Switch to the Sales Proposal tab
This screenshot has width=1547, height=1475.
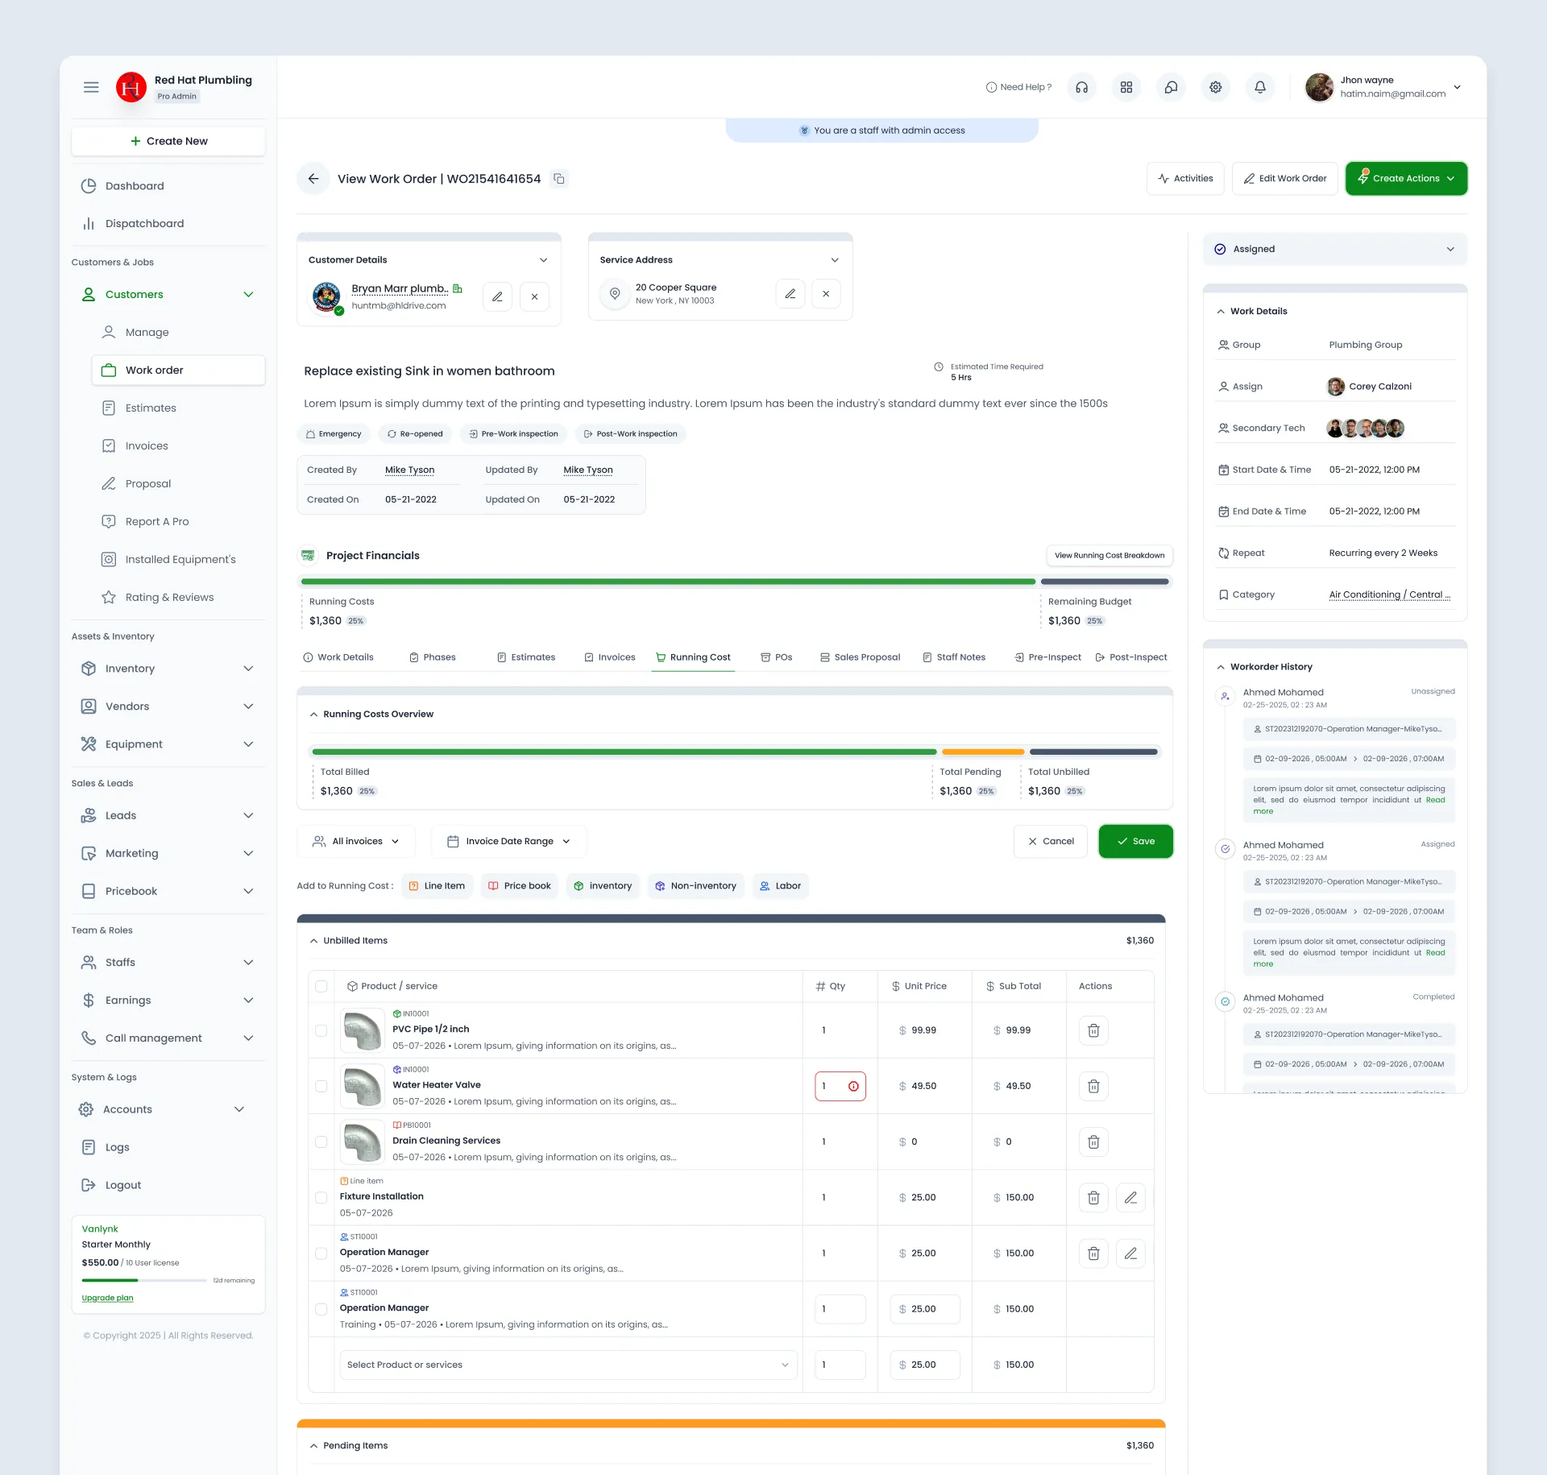pos(860,657)
